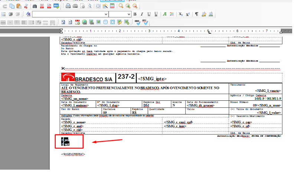Click the numbered list icon
This screenshot has height=173, width=294.
tap(4, 14)
